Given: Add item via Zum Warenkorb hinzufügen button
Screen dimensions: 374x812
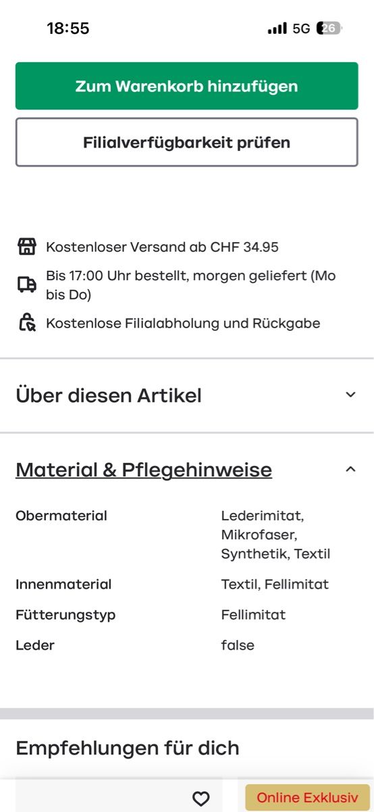Looking at the screenshot, I should [186, 86].
